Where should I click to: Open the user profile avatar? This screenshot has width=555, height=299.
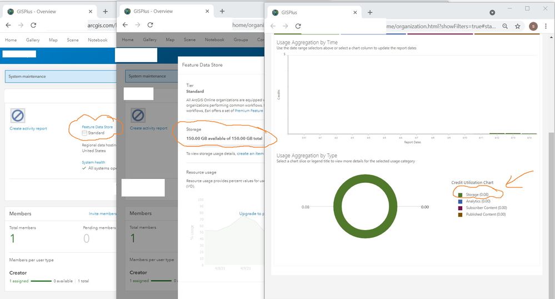(x=533, y=26)
